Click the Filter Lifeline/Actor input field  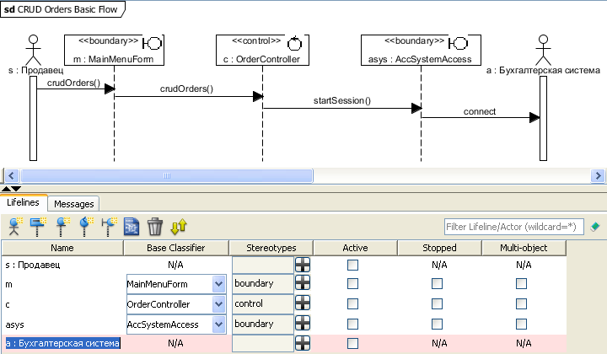click(x=513, y=227)
